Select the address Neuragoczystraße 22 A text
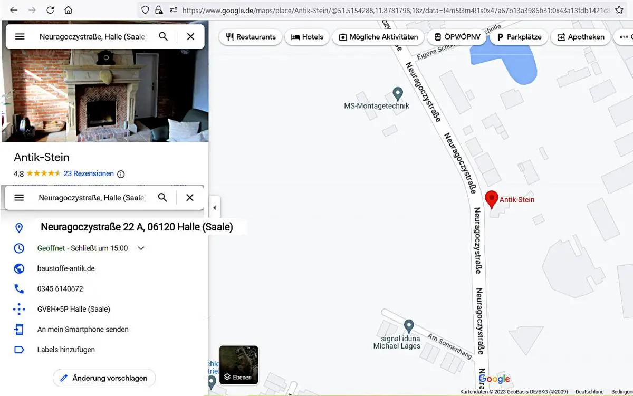 [137, 227]
